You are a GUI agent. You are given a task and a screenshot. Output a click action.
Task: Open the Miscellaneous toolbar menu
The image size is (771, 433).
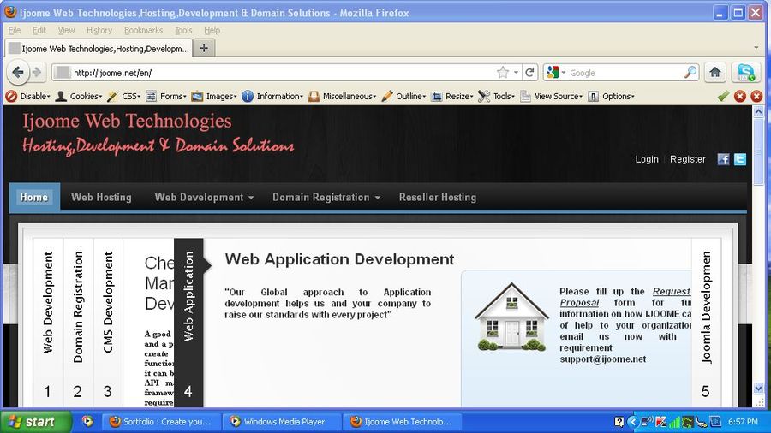[x=342, y=96]
